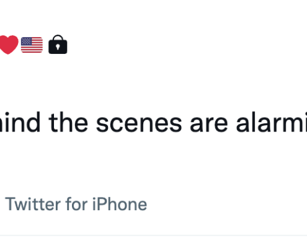Click the American flag emoji

32,45
